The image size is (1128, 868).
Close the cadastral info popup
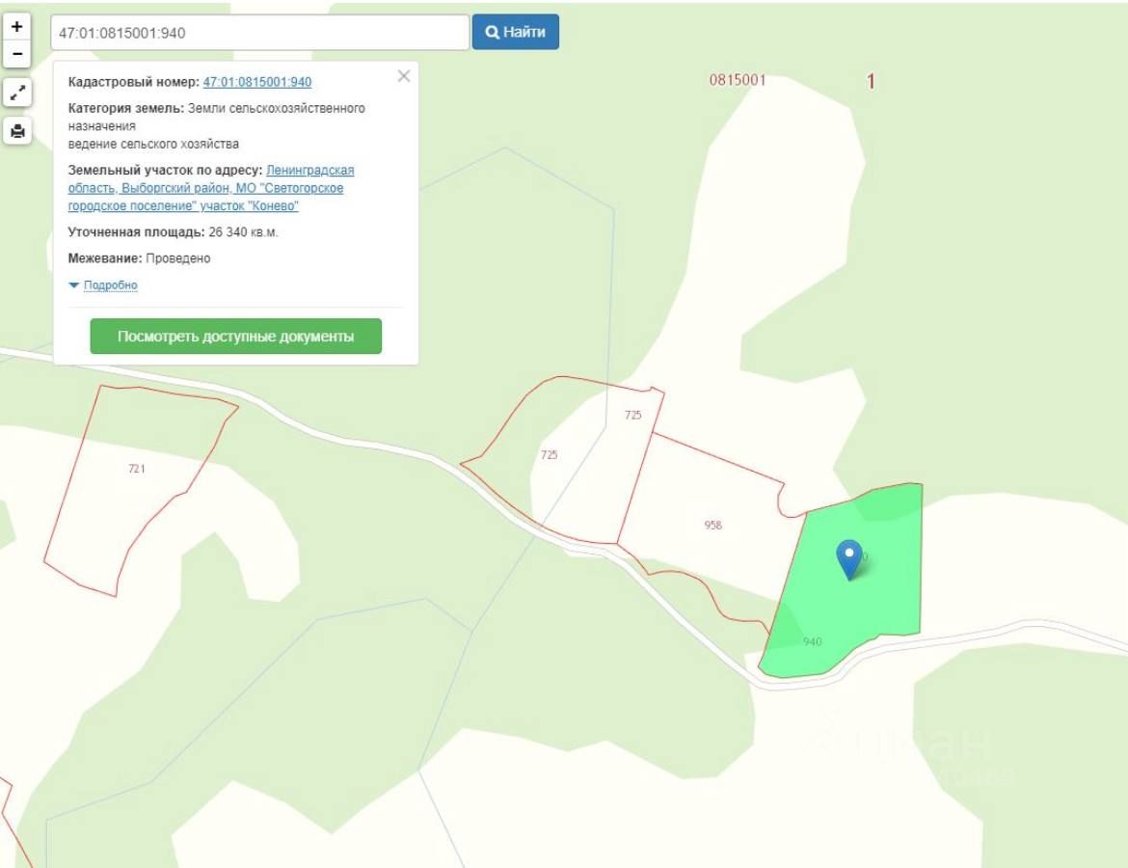click(404, 76)
